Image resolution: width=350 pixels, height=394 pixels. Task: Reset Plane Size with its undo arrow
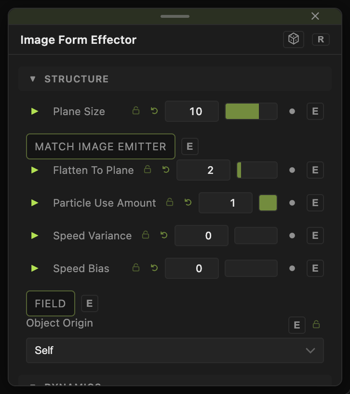click(154, 111)
